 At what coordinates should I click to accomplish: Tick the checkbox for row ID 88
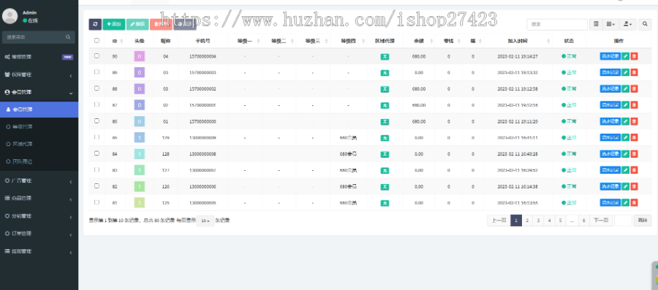coord(97,88)
